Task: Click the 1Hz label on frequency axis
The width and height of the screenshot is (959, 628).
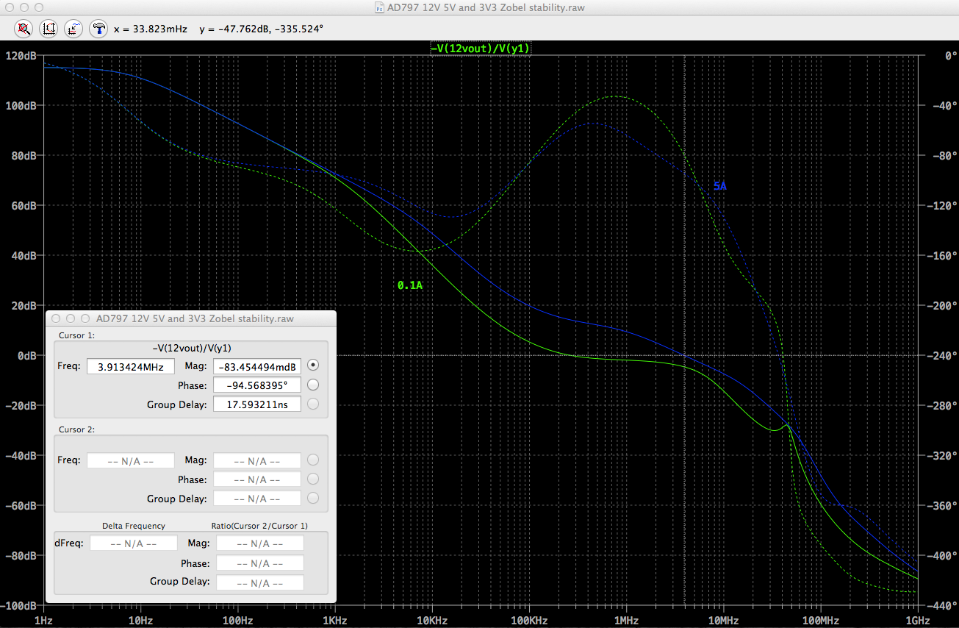Action: point(44,621)
